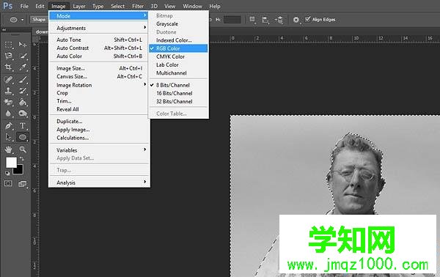This screenshot has height=277, width=440.
Task: Swap foreground and background colors
Action: point(21,159)
